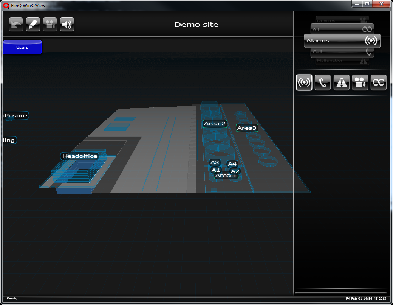Toggle the sound speaker button

pyautogui.click(x=67, y=24)
